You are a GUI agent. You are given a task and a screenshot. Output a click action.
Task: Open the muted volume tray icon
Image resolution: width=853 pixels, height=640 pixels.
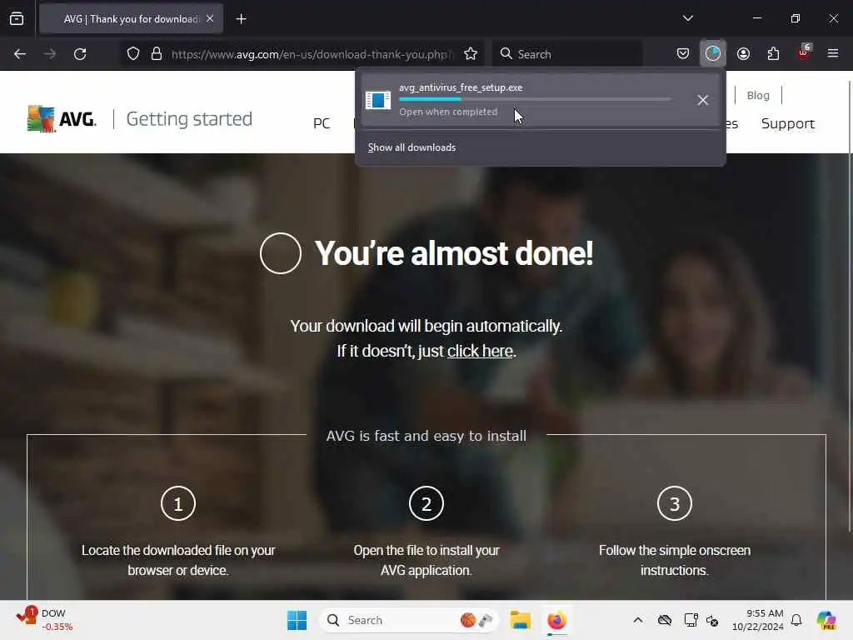pos(712,620)
